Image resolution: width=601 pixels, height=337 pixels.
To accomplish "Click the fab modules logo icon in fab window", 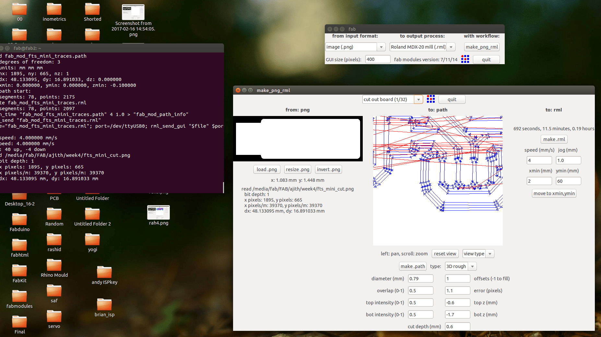I will click(x=465, y=59).
